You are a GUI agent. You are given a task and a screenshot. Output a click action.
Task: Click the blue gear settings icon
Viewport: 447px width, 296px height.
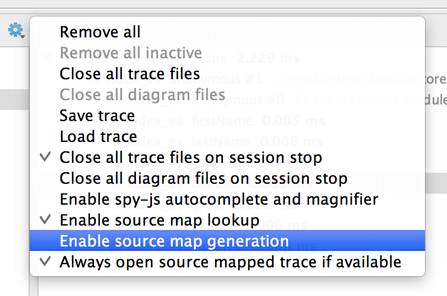[x=15, y=30]
